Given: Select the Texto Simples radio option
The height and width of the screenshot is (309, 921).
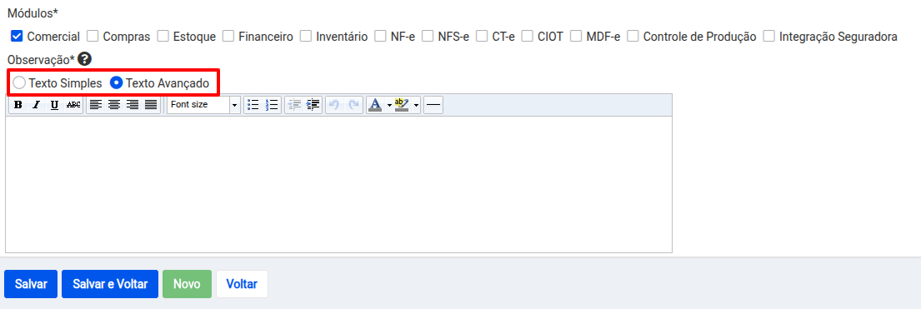Looking at the screenshot, I should point(19,82).
